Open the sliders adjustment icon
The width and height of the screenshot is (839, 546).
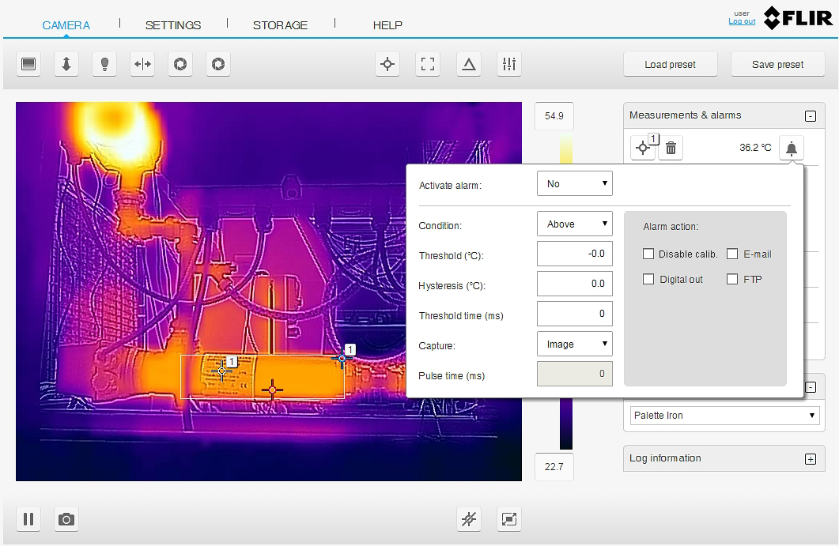(509, 65)
